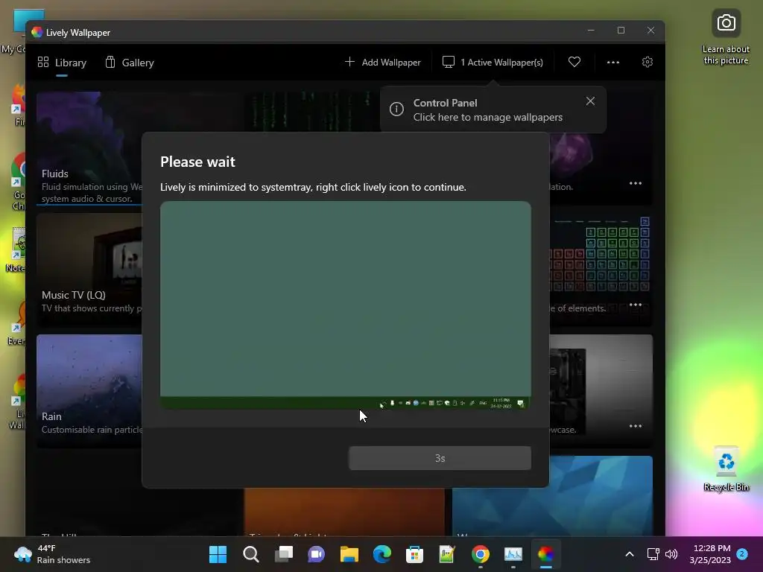
Task: Open Microsoft Store from taskbar
Action: click(414, 554)
